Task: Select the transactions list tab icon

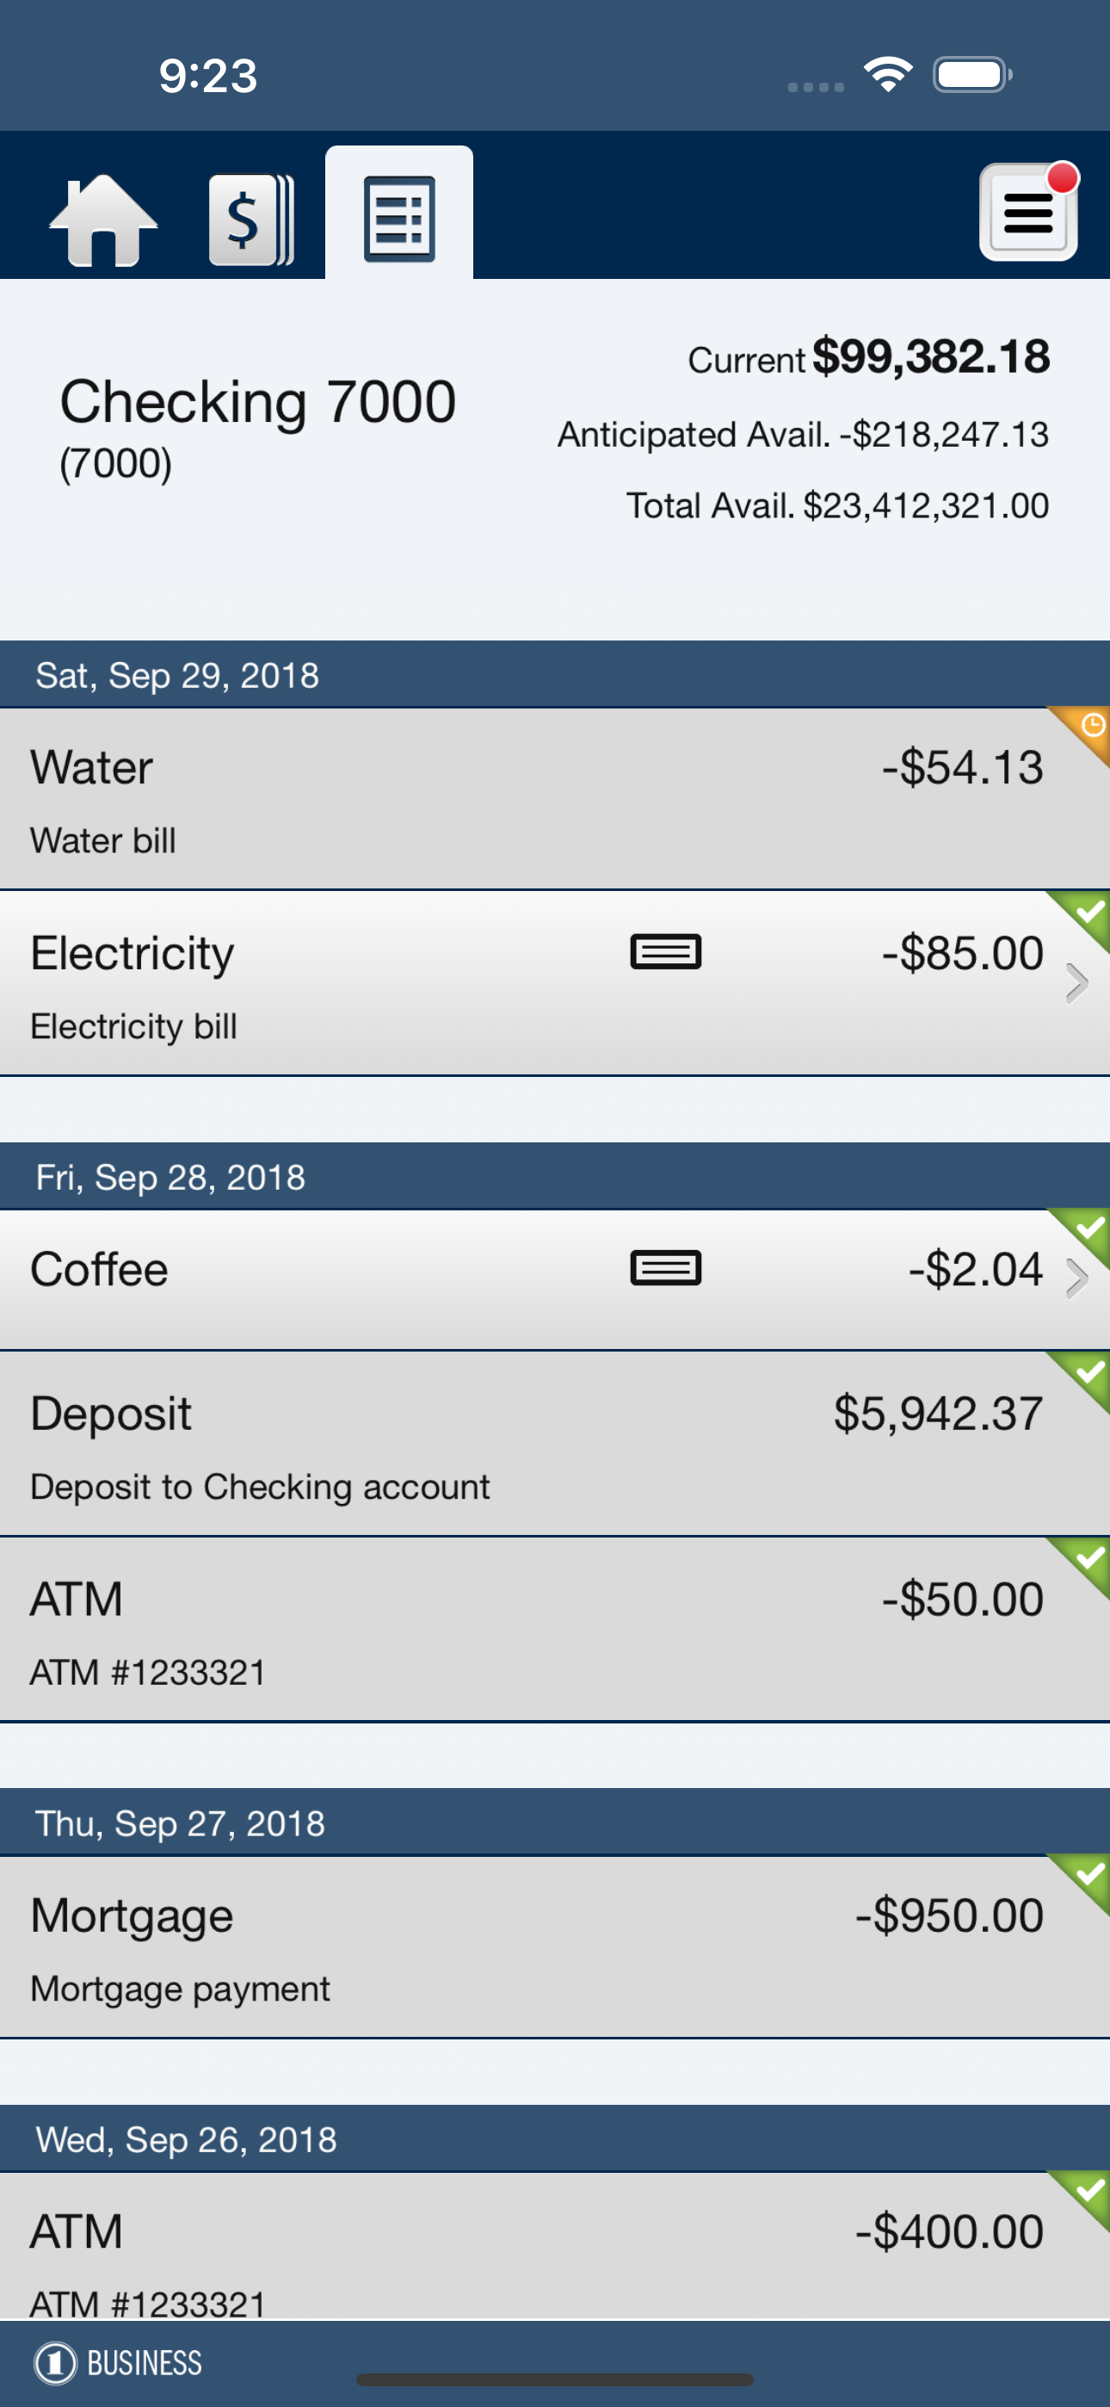Action: 399,219
